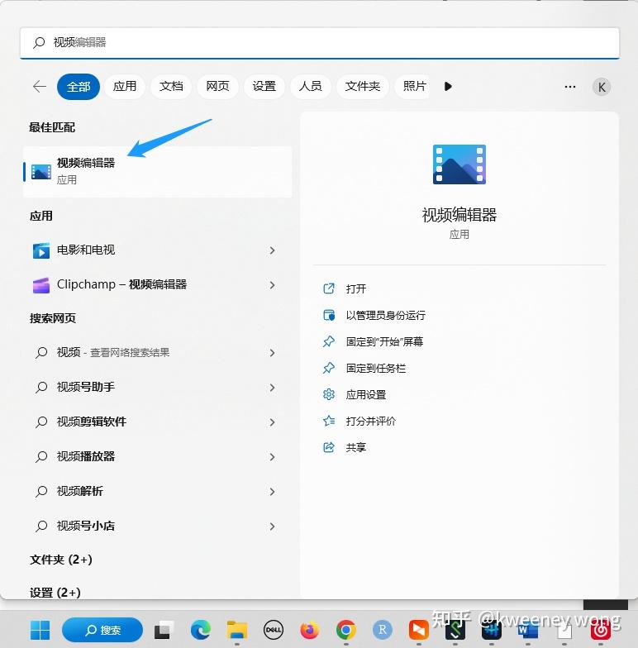The image size is (638, 648).
Task: Open Task View on the taskbar
Action: coord(164,630)
